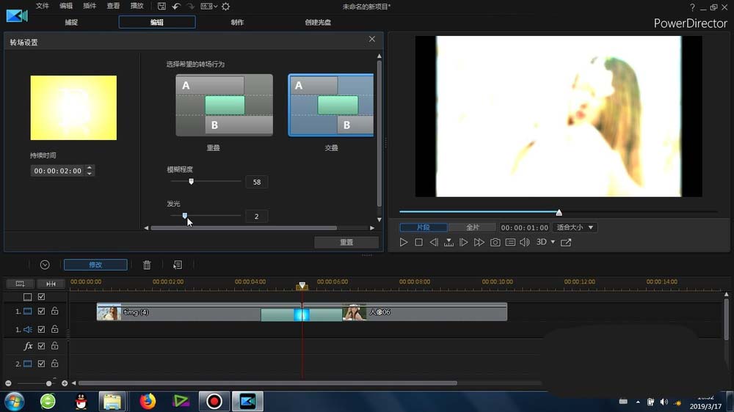Lock the fx effect track
734x412 pixels.
pos(55,345)
